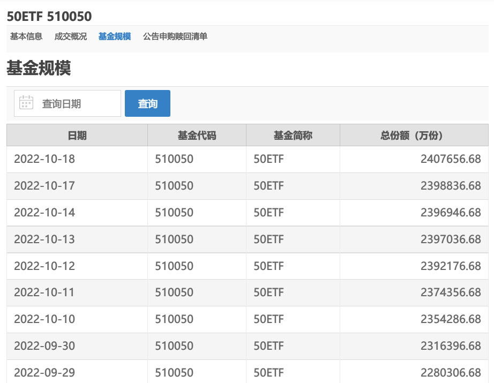494x383 pixels.
Task: Open the 基本信息 tab
Action: 26,36
